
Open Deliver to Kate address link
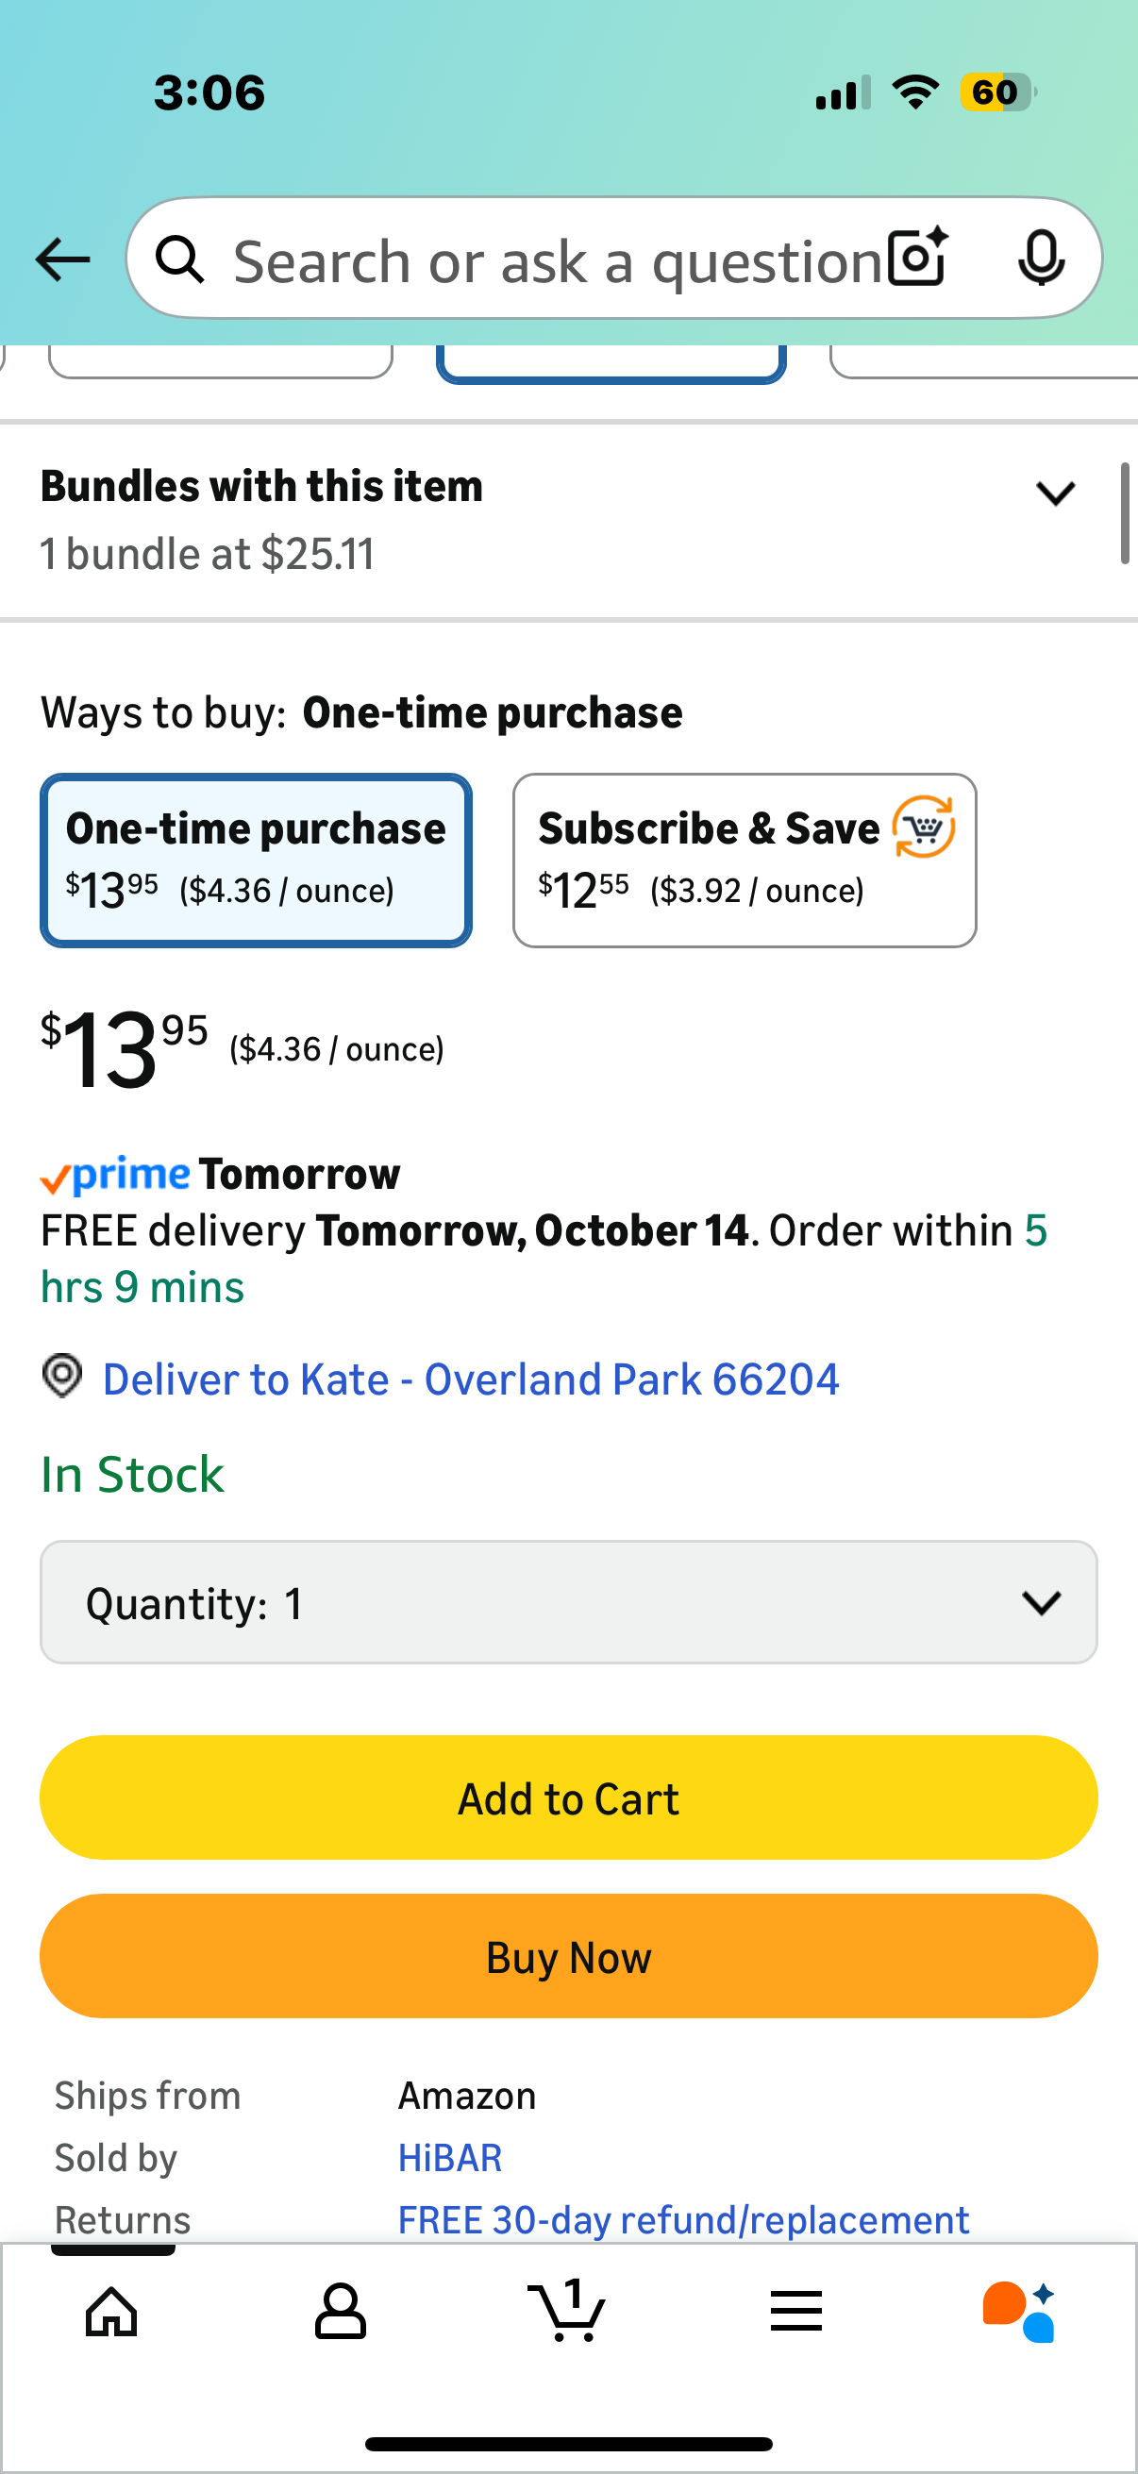pyautogui.click(x=471, y=1379)
